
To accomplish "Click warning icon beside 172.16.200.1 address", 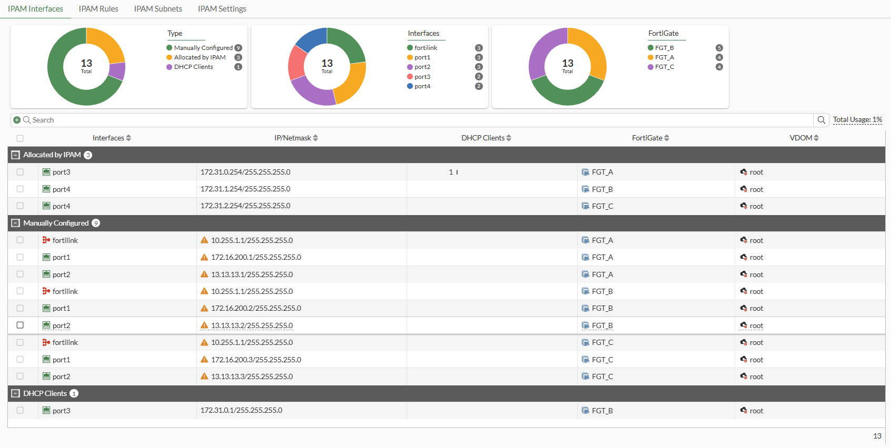I will (x=204, y=258).
